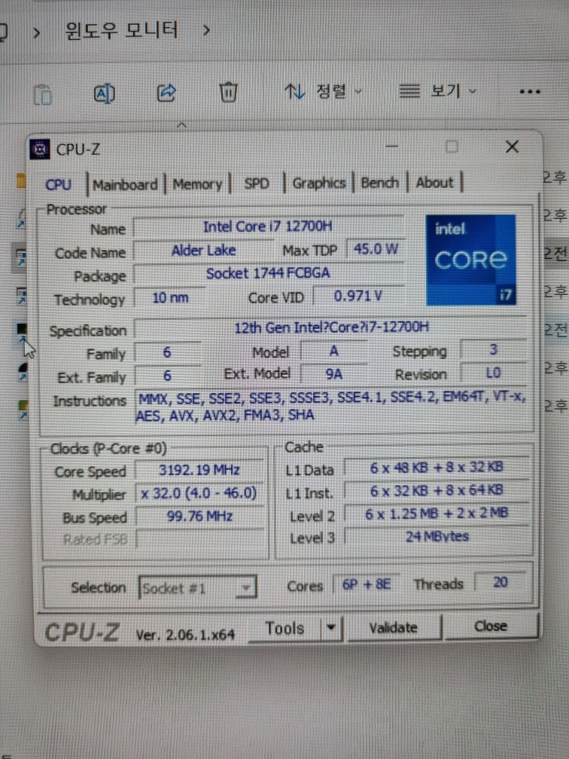Open the 보기 view dropdown

438,91
